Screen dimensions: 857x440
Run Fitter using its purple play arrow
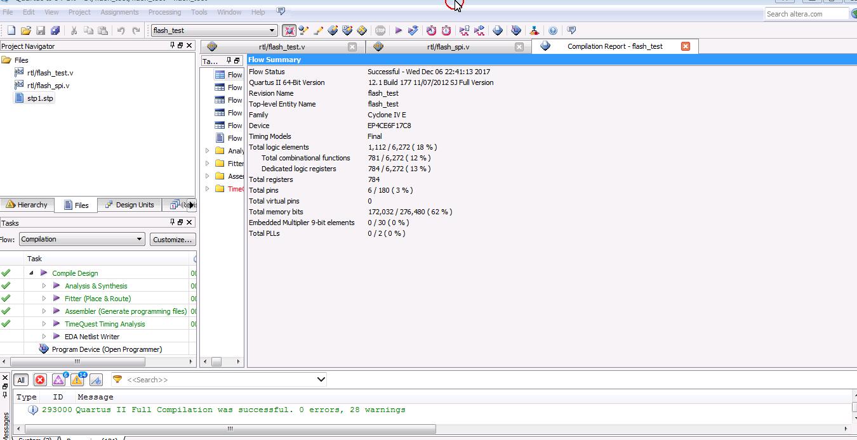56,299
